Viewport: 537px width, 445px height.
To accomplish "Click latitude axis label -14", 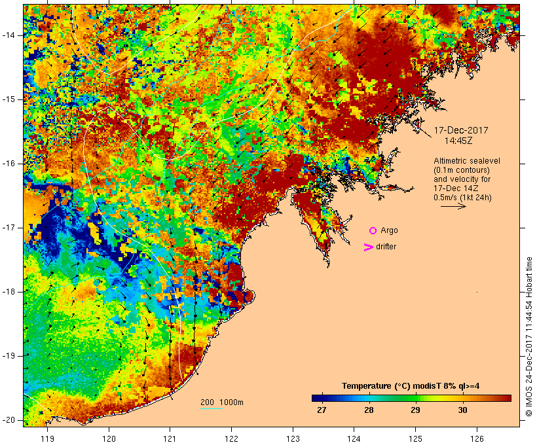I will (9, 35).
